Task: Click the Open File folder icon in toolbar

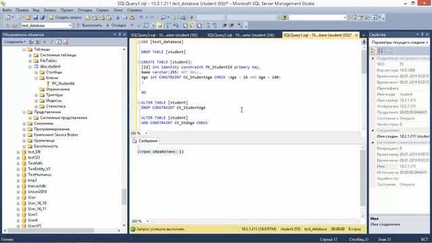Action: point(28,18)
